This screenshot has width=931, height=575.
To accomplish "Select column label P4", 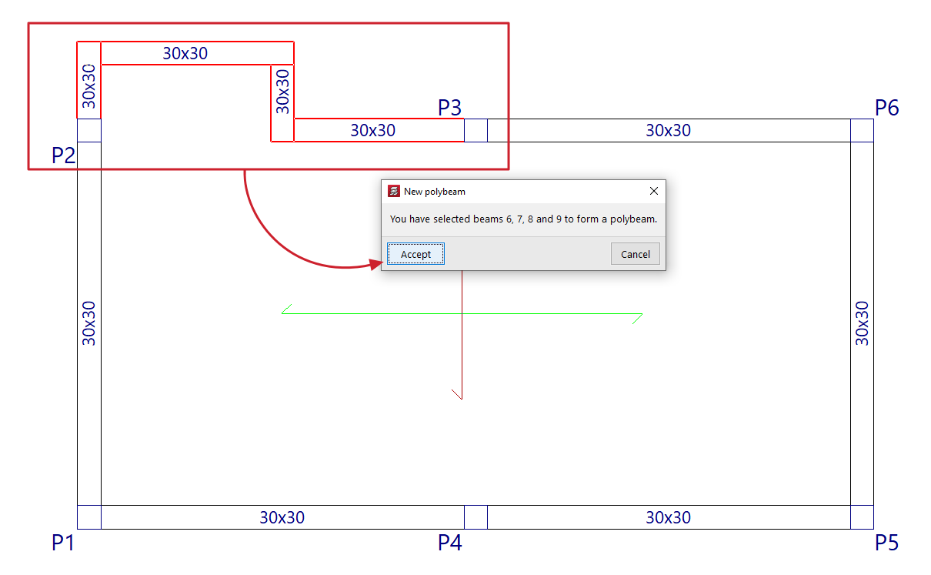I will click(450, 543).
